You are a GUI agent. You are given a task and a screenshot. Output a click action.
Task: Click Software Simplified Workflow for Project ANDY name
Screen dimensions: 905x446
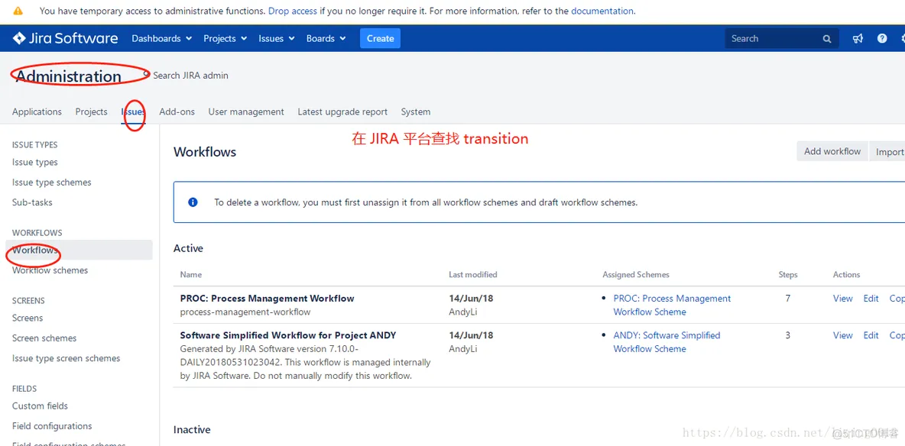pyautogui.click(x=288, y=336)
